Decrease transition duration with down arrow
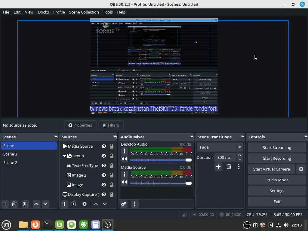Viewport: 308px width, 231px height. coord(240,159)
